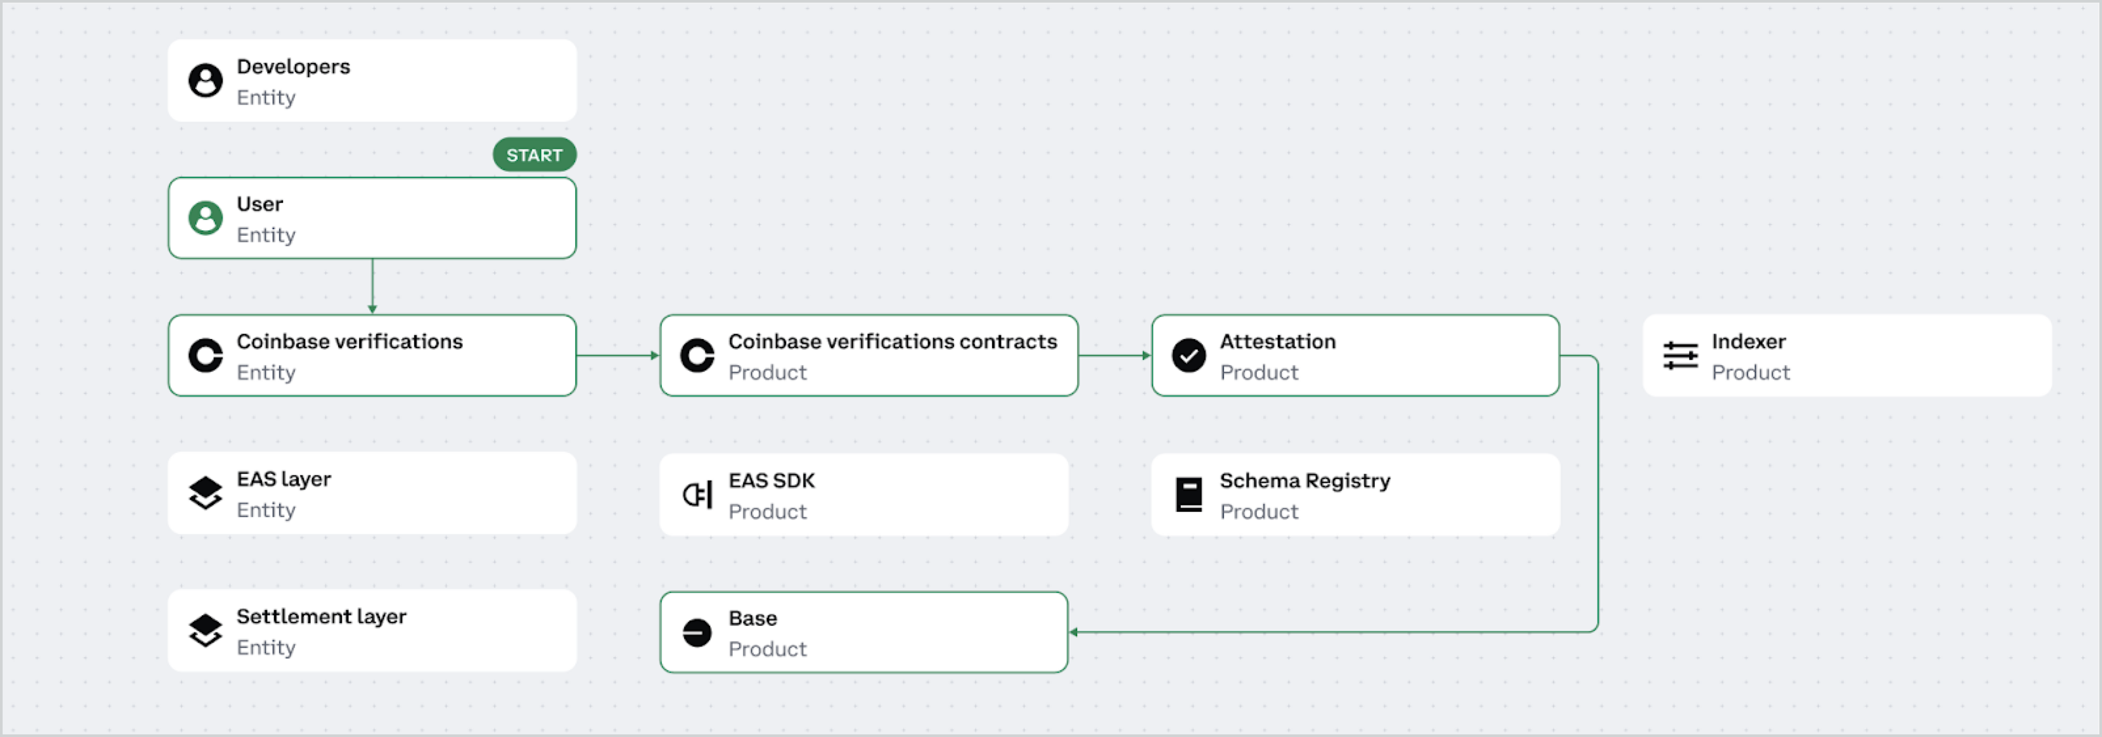The width and height of the screenshot is (2102, 737).
Task: Click the Base logo icon
Action: pyautogui.click(x=698, y=633)
